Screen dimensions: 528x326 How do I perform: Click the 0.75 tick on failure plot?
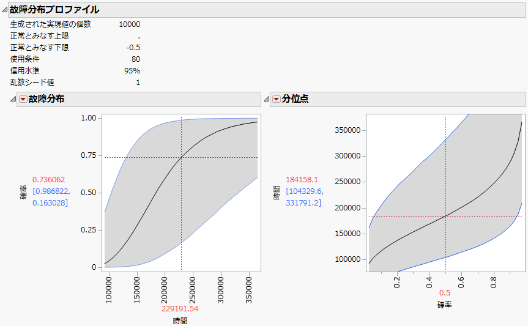89,155
